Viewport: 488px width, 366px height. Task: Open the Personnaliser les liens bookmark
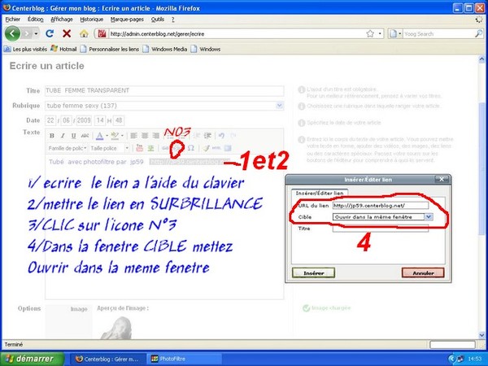110,49
